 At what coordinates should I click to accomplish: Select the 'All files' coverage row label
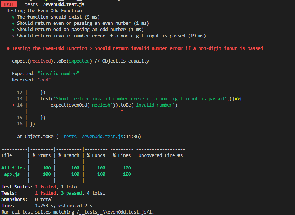tap(13, 168)
